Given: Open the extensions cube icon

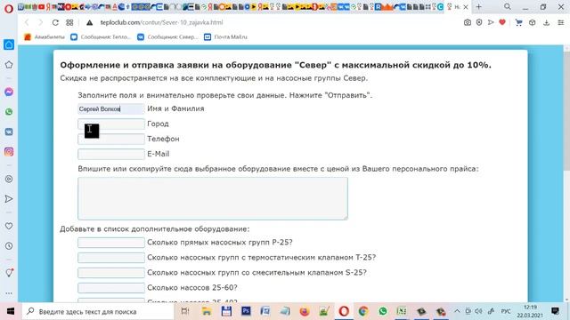Looking at the screenshot, I should 533,22.
